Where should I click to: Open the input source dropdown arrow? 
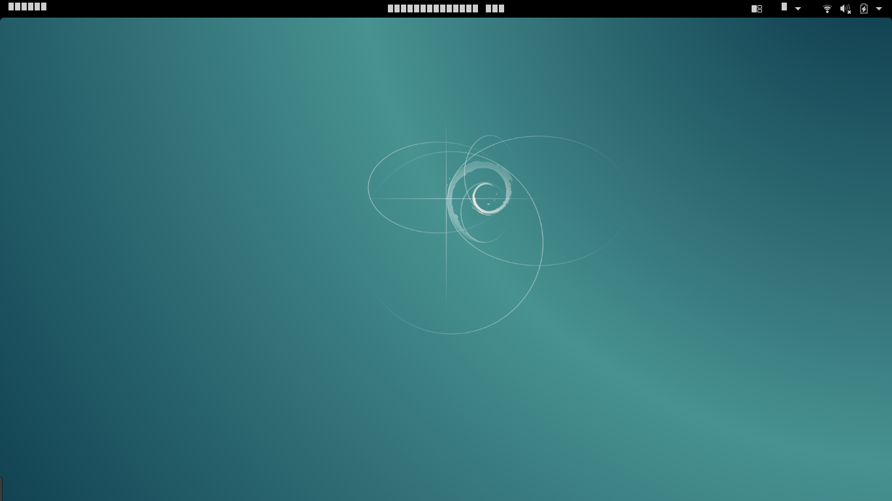798,8
